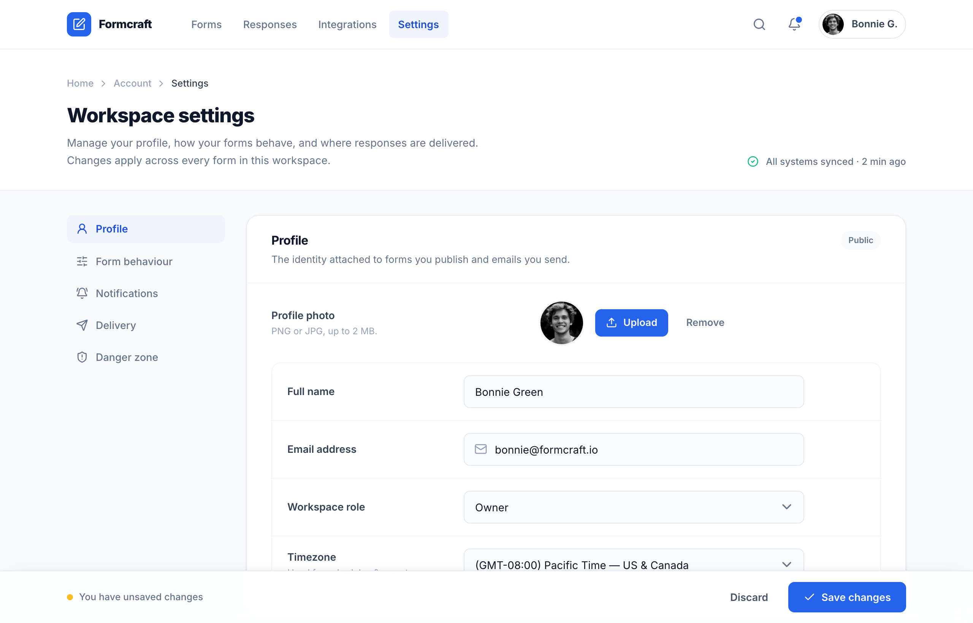Open notifications bell in the header
The width and height of the screenshot is (973, 623).
coord(794,24)
